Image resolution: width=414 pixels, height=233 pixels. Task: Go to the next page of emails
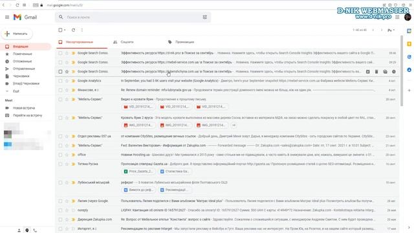point(382,30)
